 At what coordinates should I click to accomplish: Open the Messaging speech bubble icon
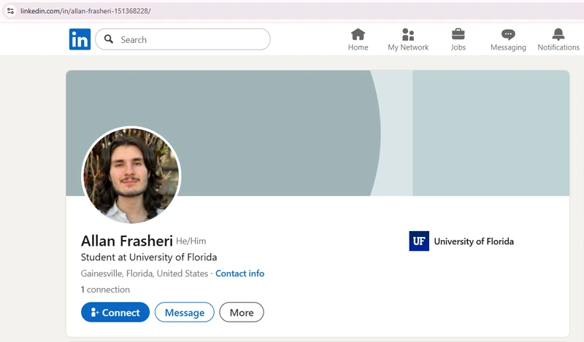[508, 34]
